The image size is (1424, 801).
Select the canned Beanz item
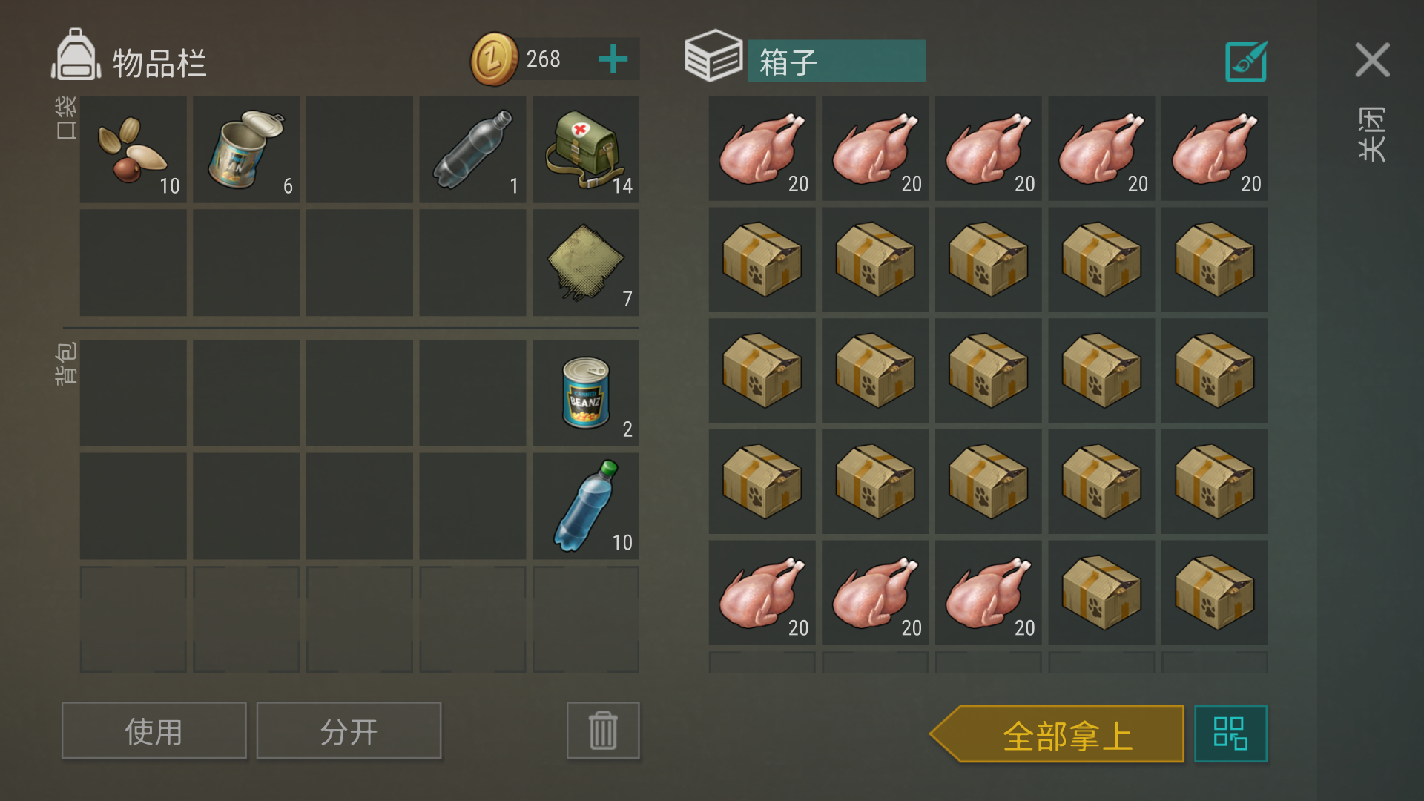(x=586, y=393)
